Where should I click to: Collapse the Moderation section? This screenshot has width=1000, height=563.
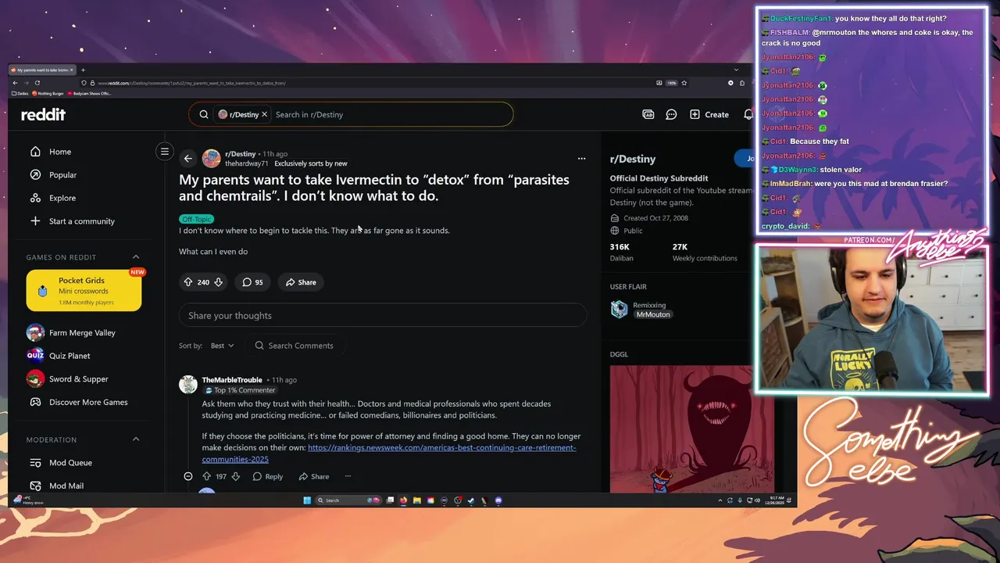[136, 439]
